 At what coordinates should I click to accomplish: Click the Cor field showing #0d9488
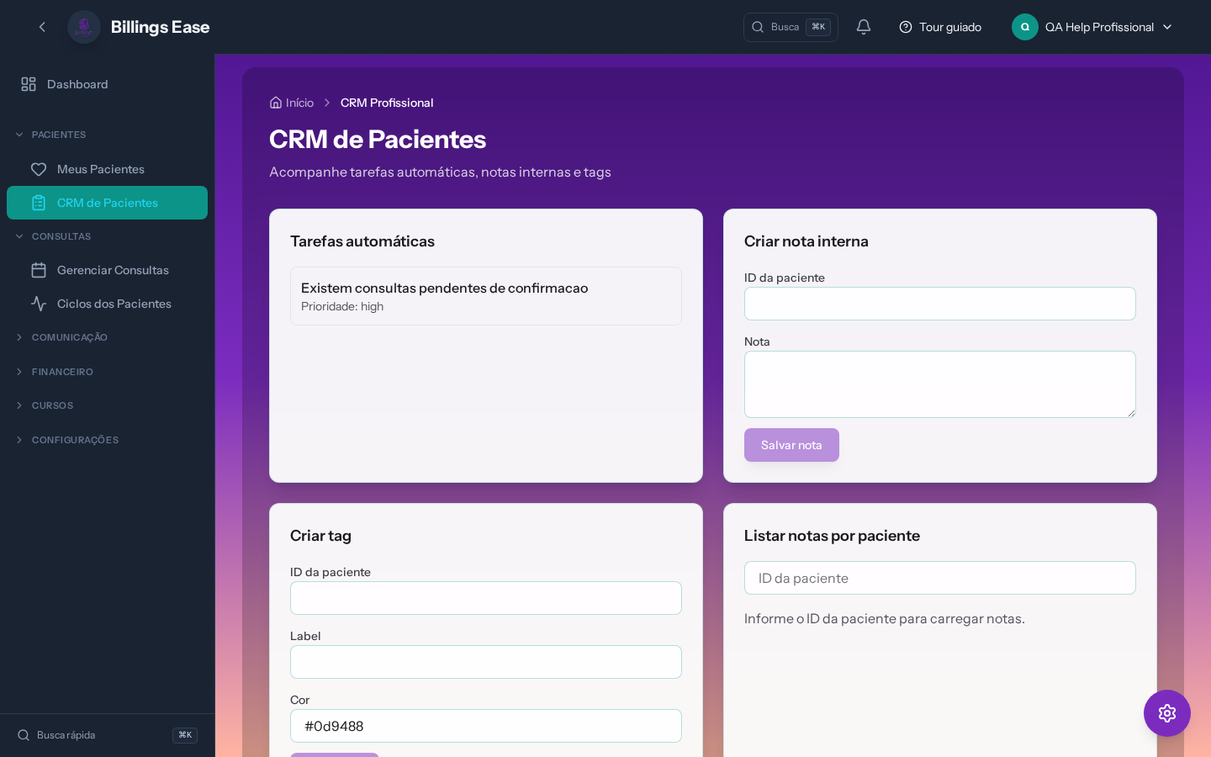tap(485, 726)
